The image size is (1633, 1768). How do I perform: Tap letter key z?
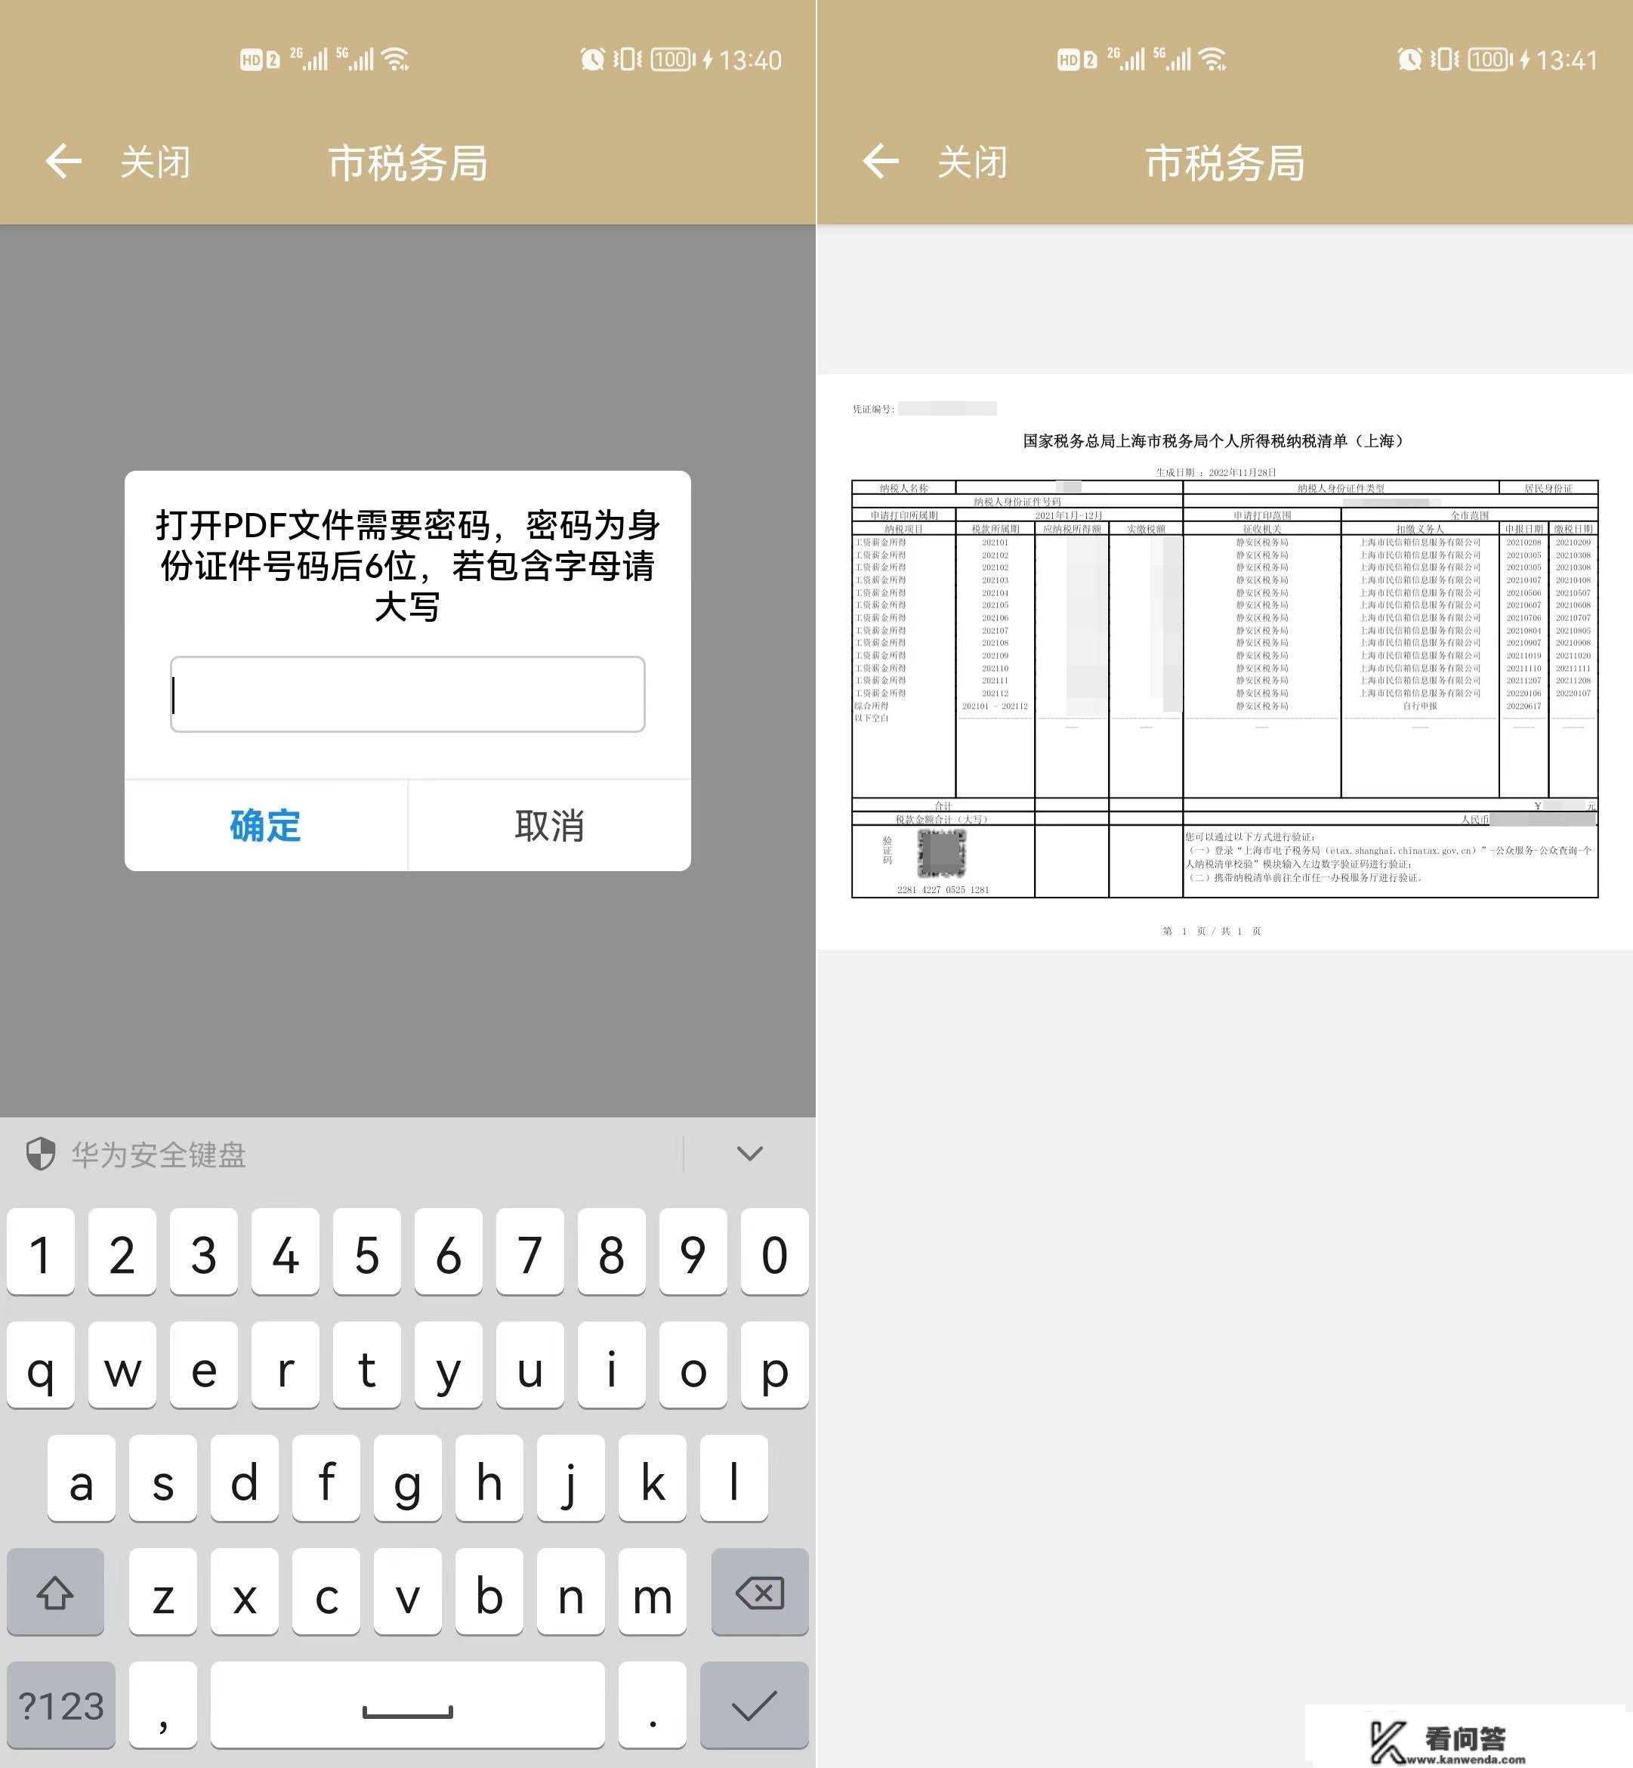click(162, 1592)
